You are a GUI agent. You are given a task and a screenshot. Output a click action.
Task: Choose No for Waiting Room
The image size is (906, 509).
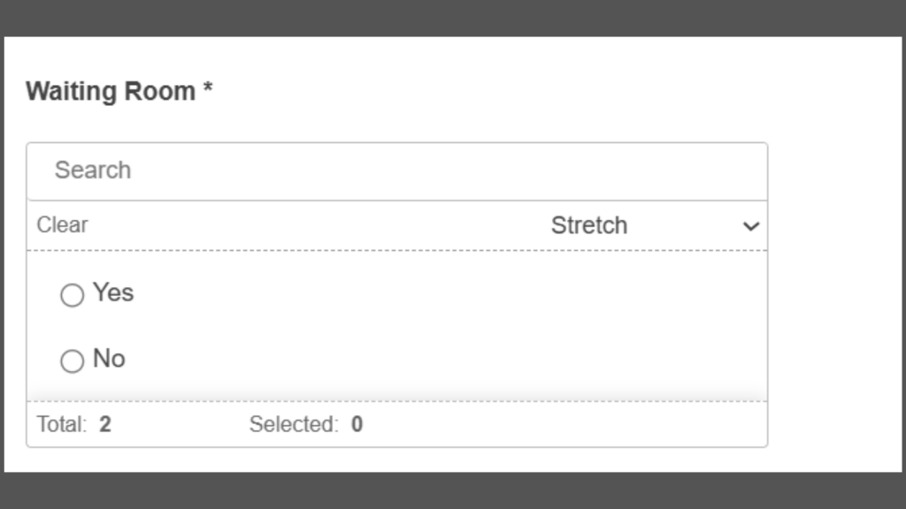(x=72, y=361)
